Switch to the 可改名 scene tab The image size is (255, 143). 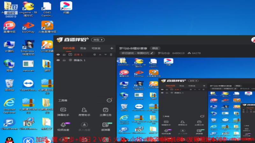(x=96, y=48)
